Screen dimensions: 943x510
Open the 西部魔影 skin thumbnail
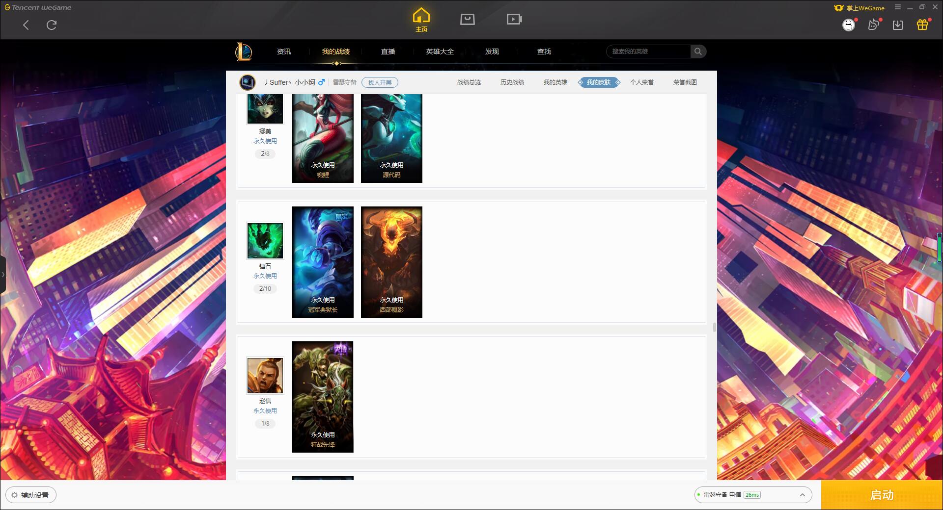coord(391,262)
